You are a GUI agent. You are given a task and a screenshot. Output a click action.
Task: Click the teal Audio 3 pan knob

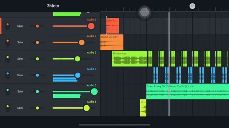tap(37, 92)
